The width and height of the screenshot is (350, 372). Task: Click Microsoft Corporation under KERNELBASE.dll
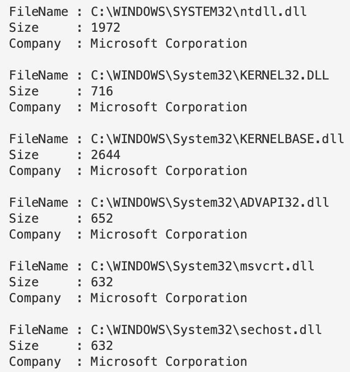(168, 171)
